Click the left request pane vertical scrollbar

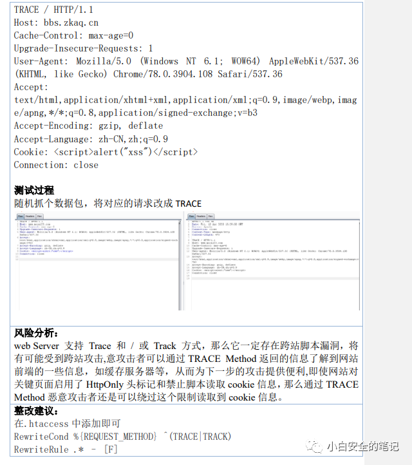(180, 265)
